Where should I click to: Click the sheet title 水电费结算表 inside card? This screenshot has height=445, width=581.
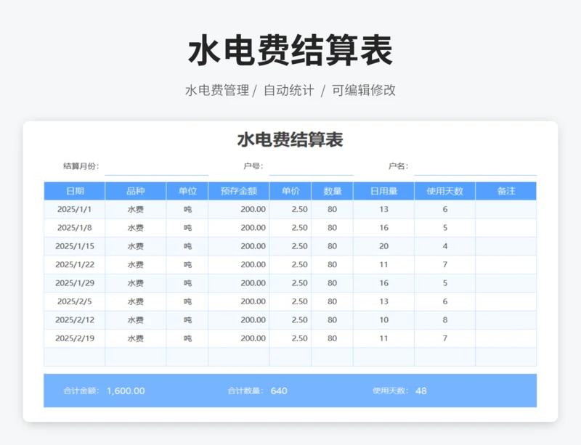point(290,139)
